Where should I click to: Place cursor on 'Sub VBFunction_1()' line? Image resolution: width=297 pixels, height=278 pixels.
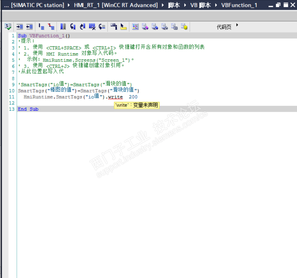pos(44,36)
